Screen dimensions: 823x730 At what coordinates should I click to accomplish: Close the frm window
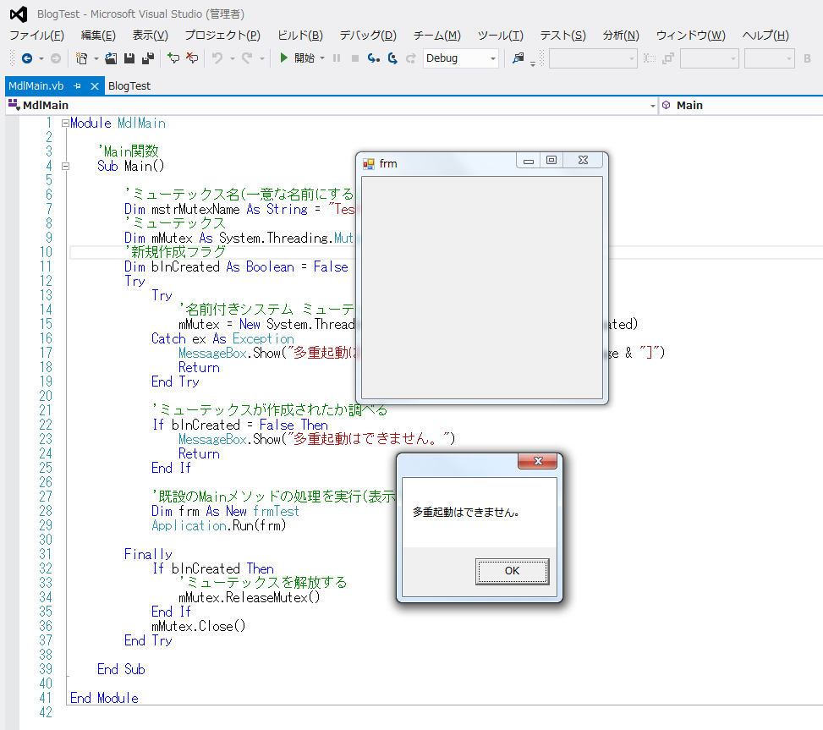tap(583, 160)
